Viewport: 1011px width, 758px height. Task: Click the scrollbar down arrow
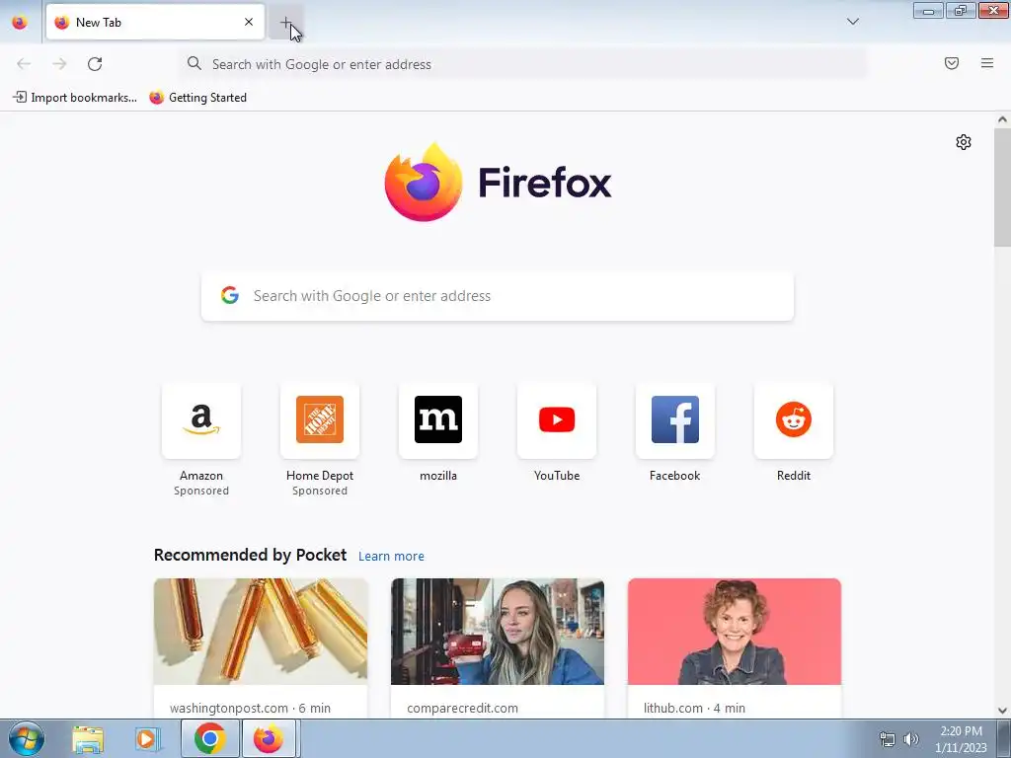tap(1002, 711)
